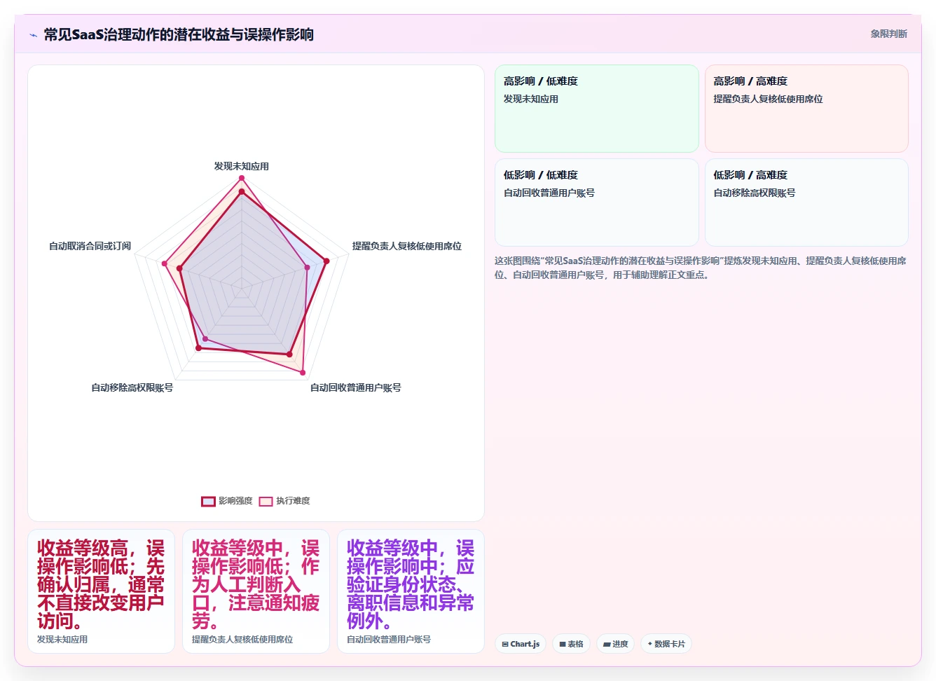
Task: Open the card reading 收益等级中，误操作影响低
Action: coord(256,591)
